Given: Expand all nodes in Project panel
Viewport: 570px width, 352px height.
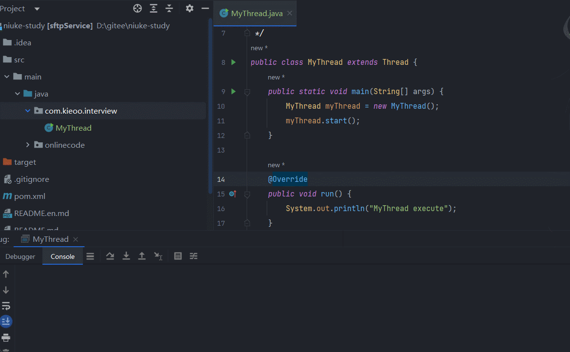Looking at the screenshot, I should (x=154, y=8).
